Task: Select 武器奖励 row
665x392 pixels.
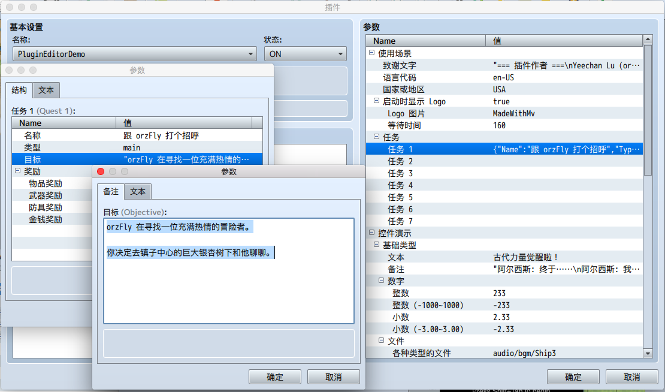Action: click(x=52, y=195)
